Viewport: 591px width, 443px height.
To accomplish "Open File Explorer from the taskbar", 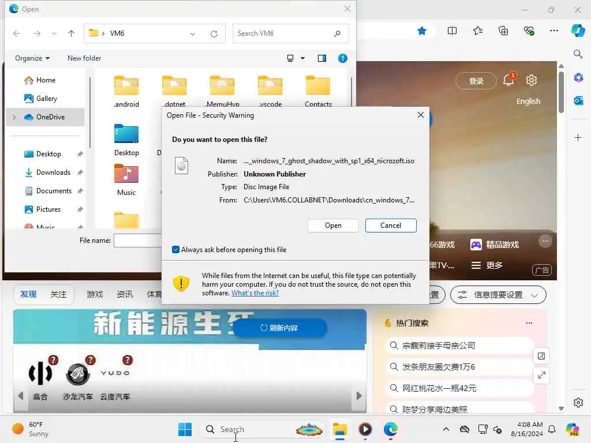I will coord(339,429).
